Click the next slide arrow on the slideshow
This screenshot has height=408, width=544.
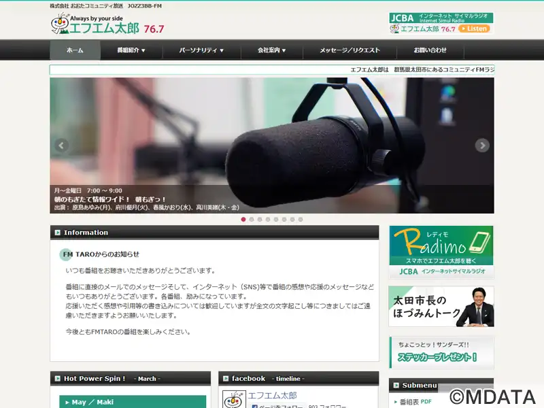click(x=482, y=146)
